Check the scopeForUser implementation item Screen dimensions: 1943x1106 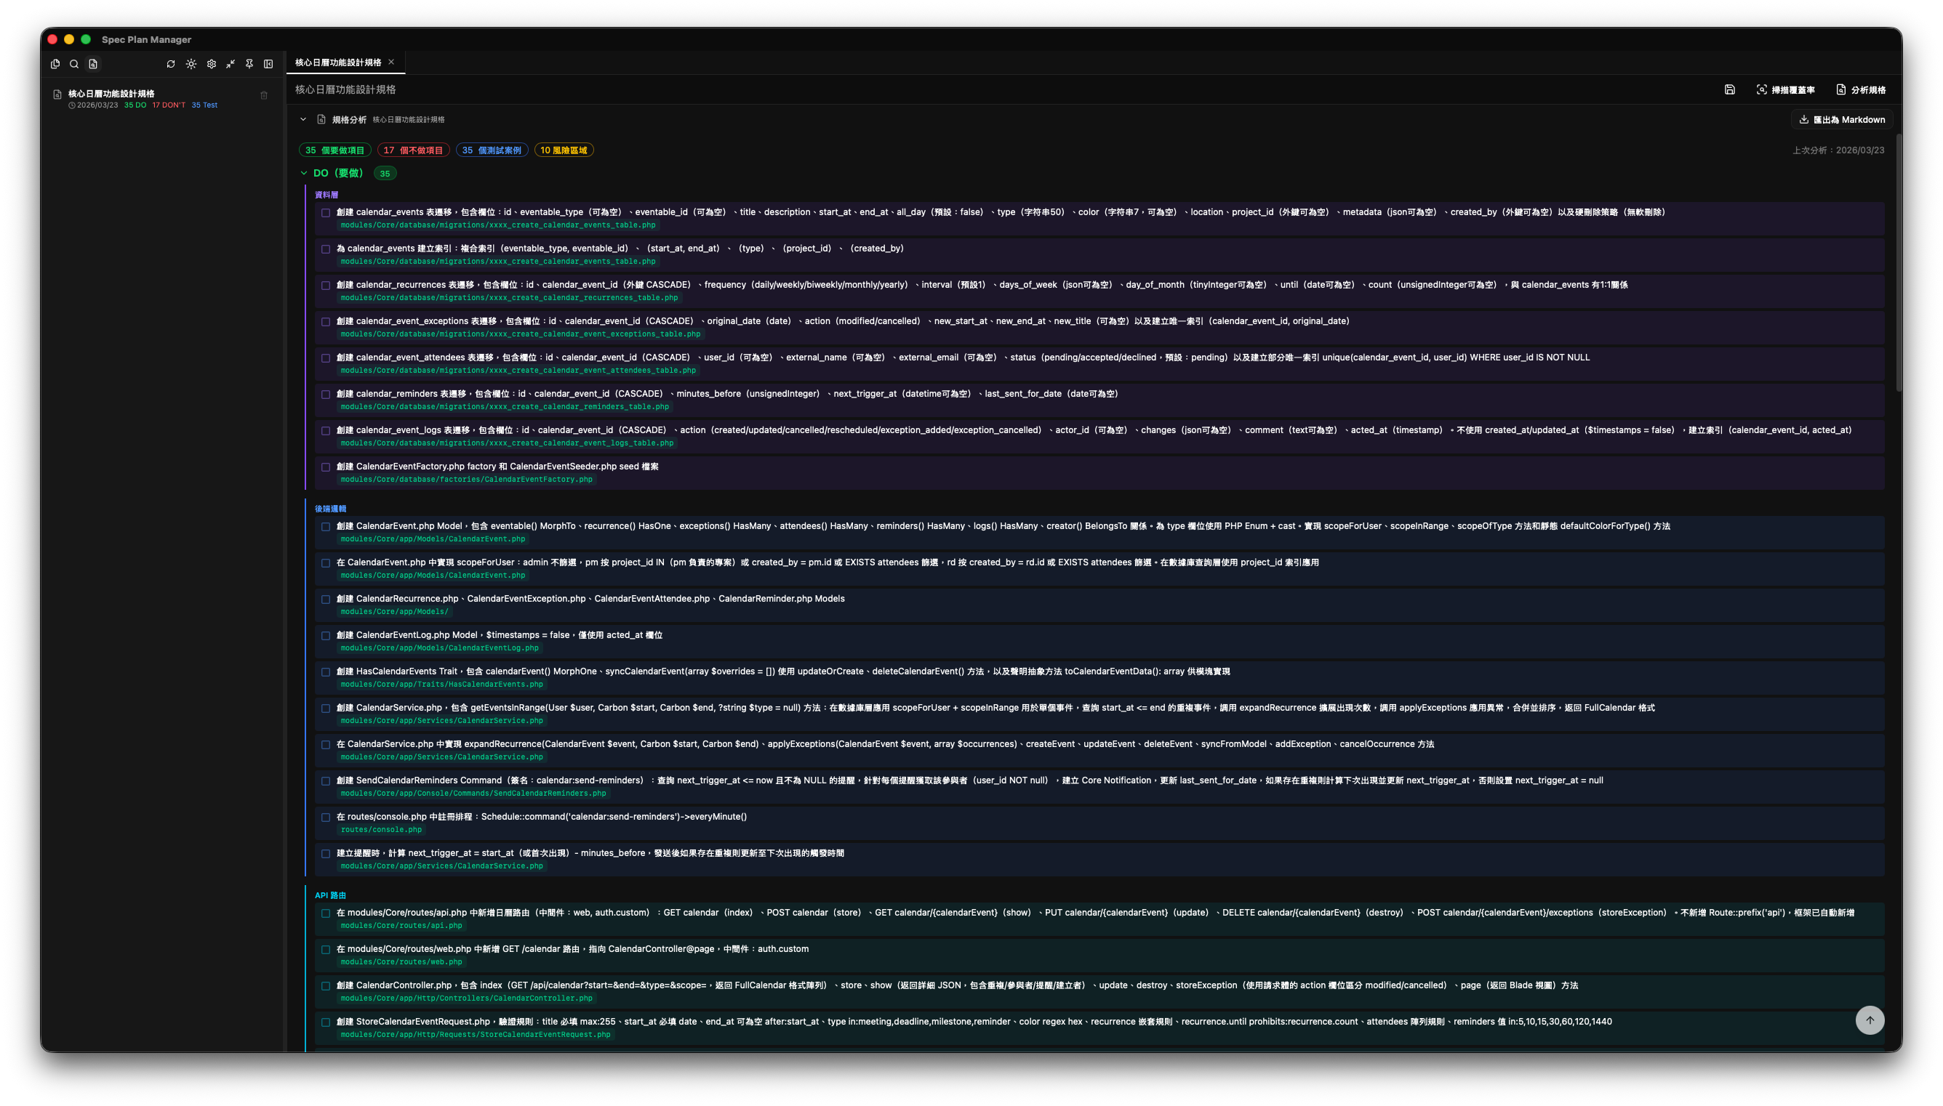tap(325, 564)
